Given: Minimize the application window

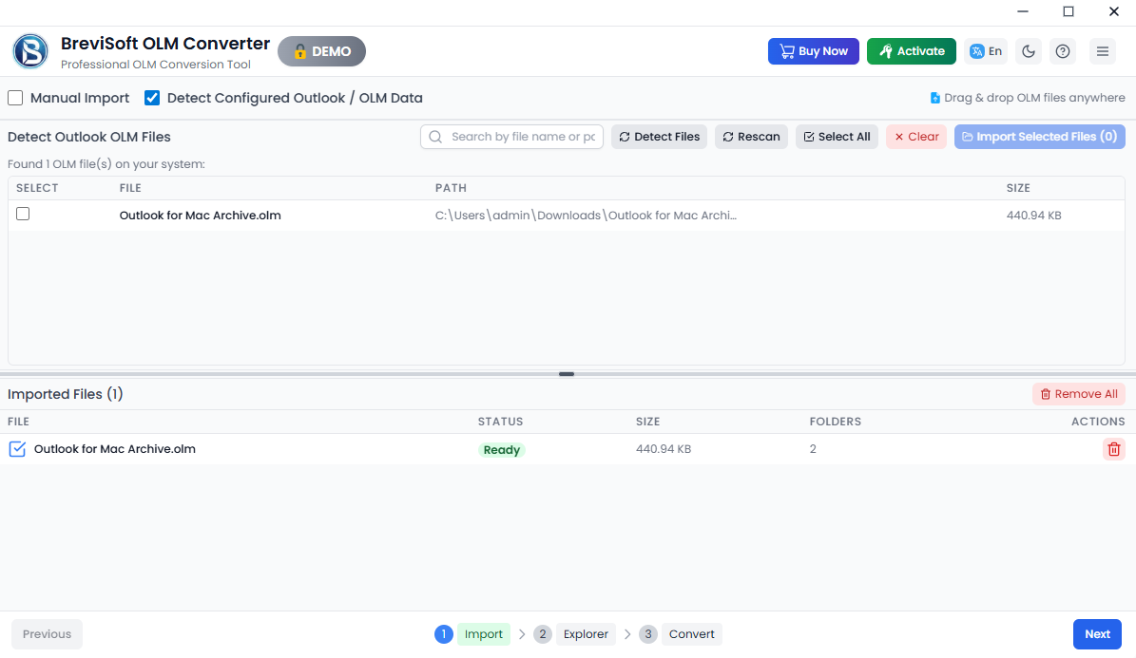Looking at the screenshot, I should click(1022, 11).
